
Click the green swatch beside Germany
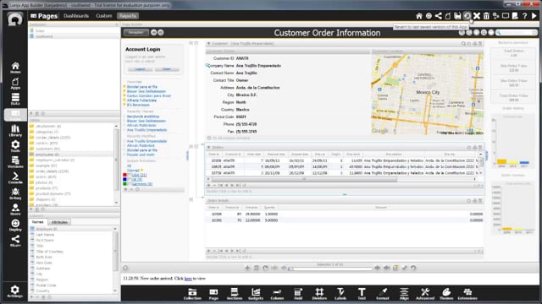coord(124,184)
